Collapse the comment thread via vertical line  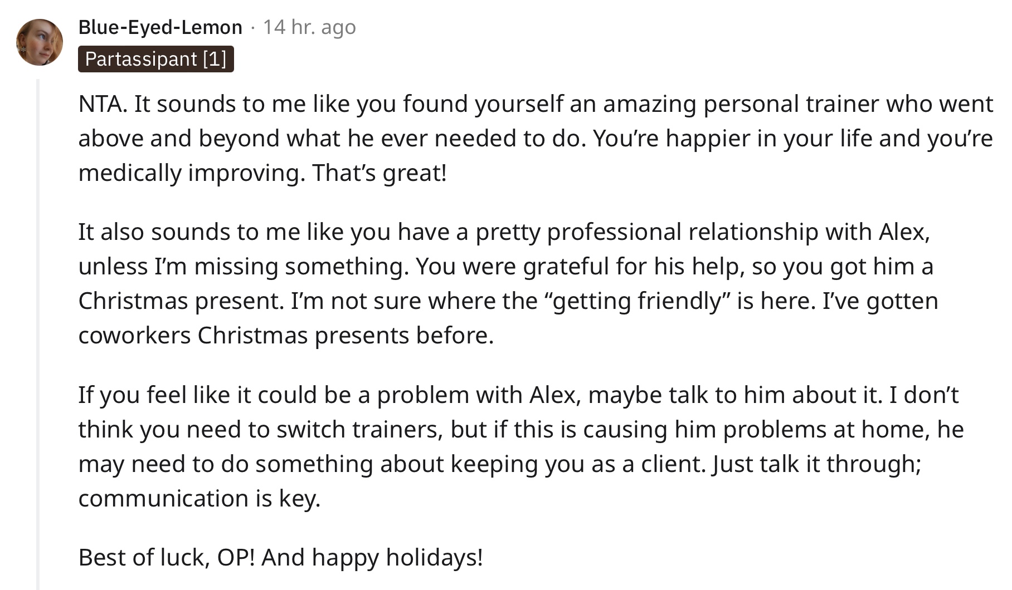[x=38, y=334]
